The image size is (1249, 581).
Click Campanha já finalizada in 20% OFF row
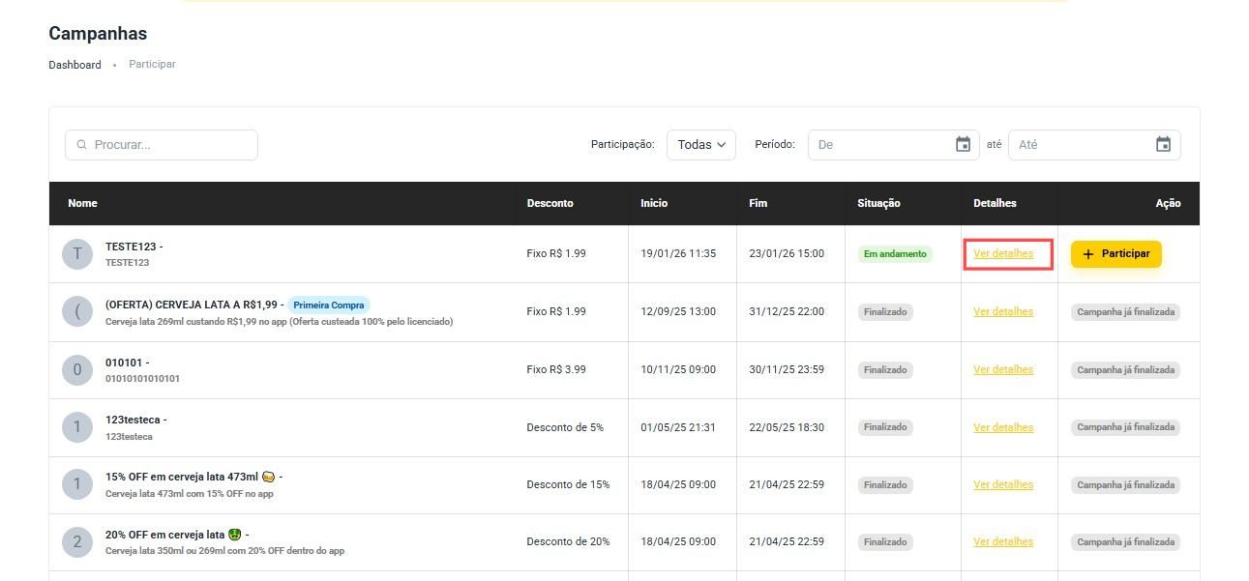click(1125, 541)
